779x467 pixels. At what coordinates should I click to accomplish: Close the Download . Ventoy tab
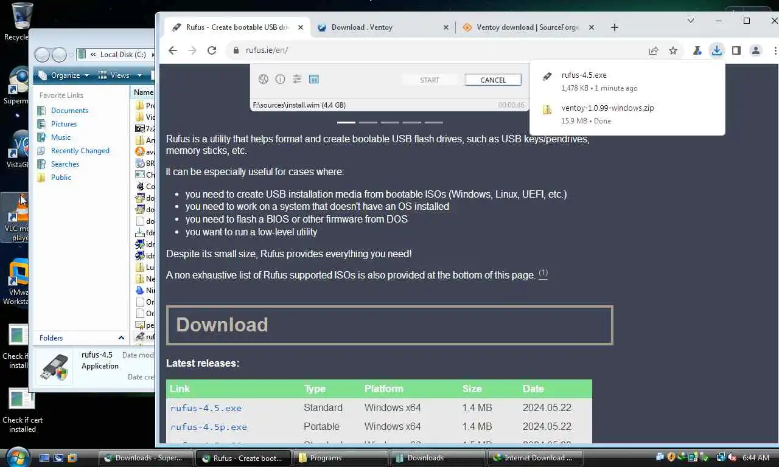tap(446, 27)
